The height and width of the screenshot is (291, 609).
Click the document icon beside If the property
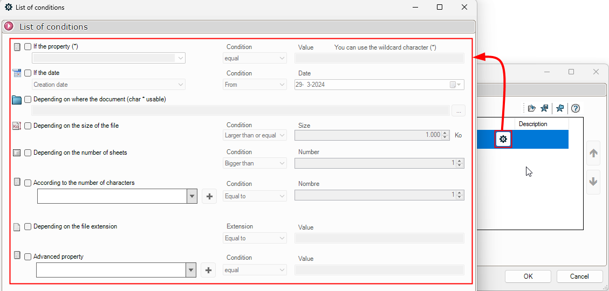coord(17,46)
